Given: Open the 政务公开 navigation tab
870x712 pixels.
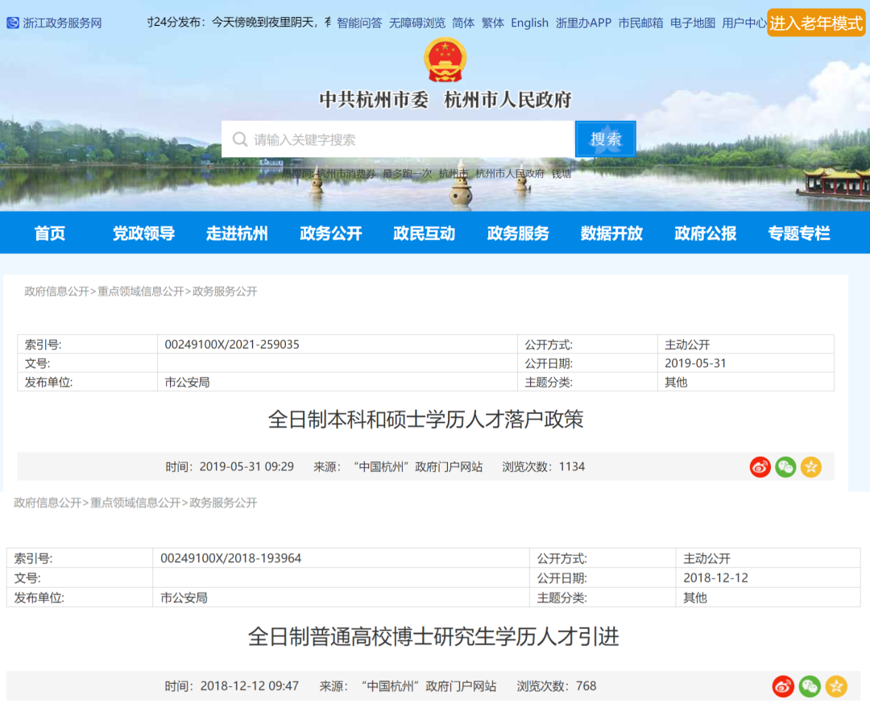Looking at the screenshot, I should point(331,234).
